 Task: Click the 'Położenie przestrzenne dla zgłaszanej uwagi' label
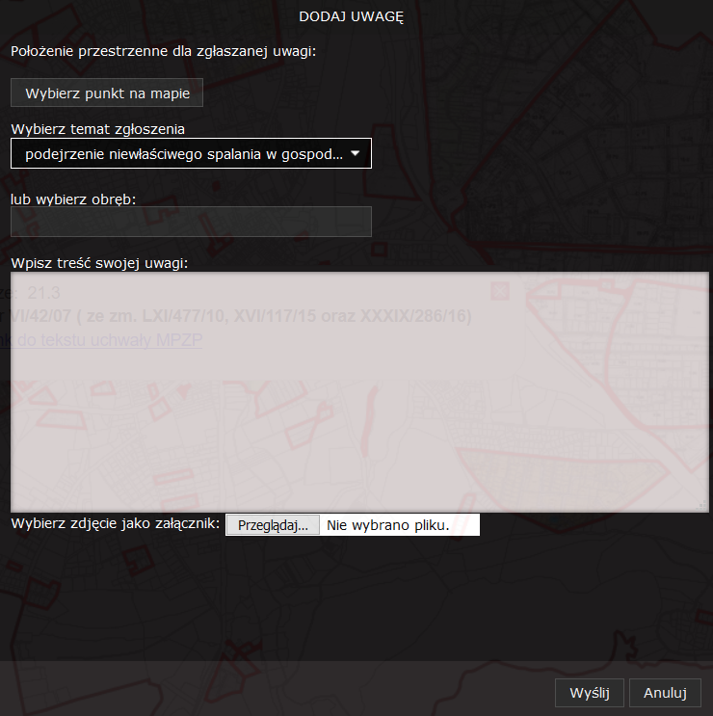pyautogui.click(x=163, y=50)
